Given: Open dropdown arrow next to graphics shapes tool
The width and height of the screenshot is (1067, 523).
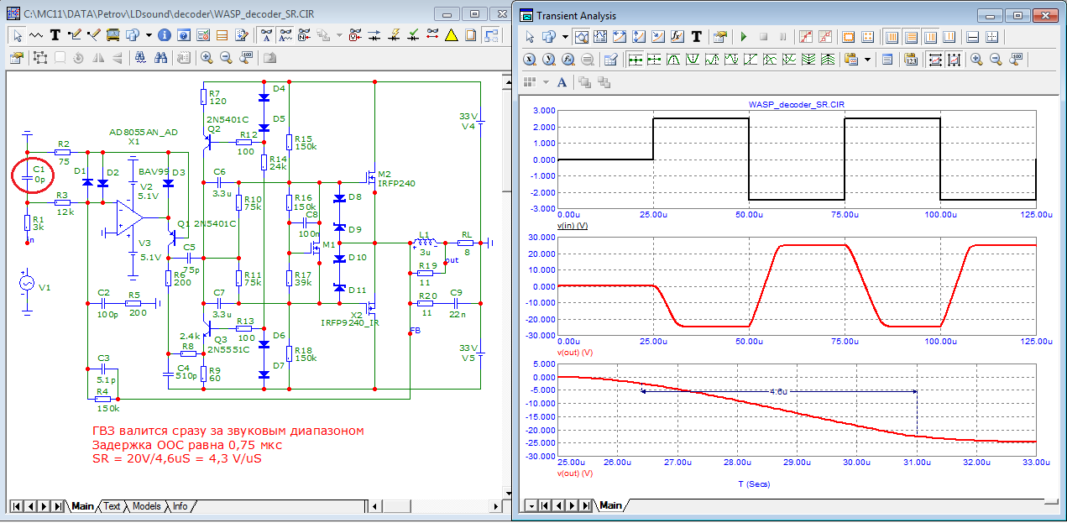Looking at the screenshot, I should (x=149, y=35).
